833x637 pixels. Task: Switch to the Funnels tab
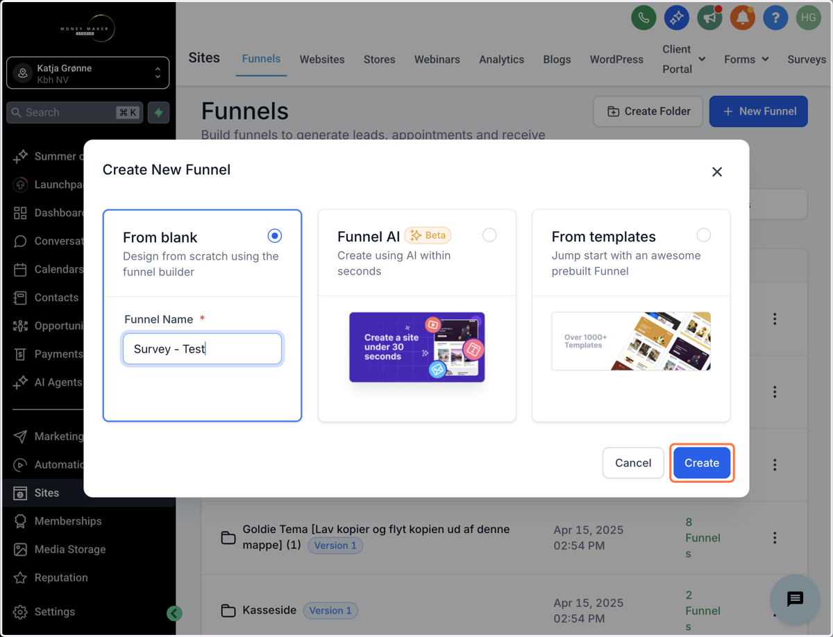[x=261, y=59]
